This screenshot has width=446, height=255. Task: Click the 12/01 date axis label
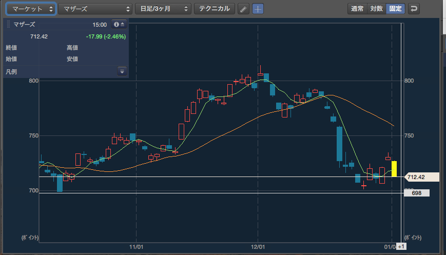click(258, 247)
